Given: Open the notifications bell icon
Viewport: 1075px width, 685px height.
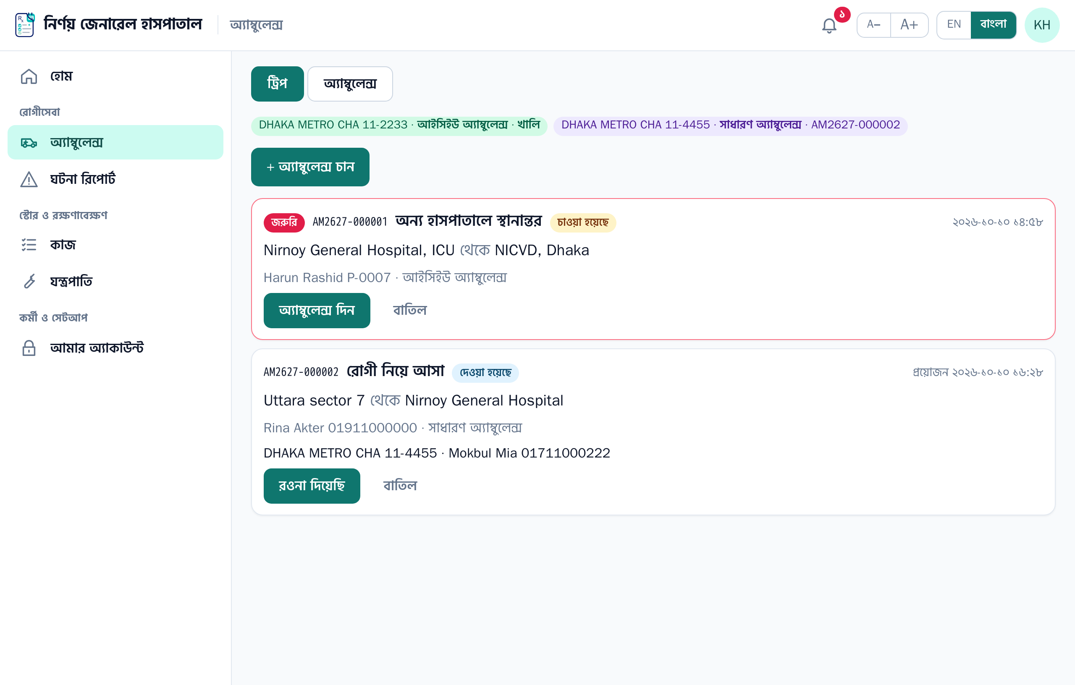Looking at the screenshot, I should 829,26.
